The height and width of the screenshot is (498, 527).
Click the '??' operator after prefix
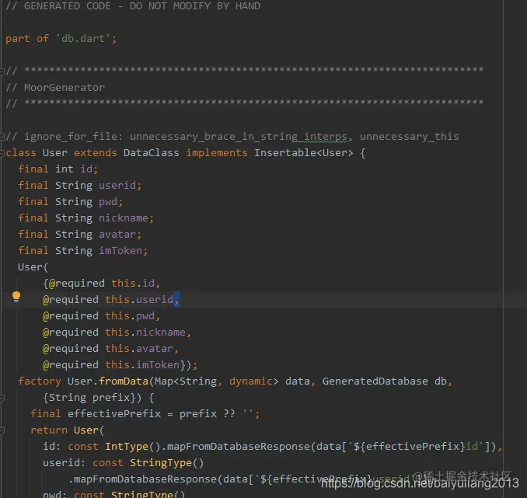(x=229, y=413)
